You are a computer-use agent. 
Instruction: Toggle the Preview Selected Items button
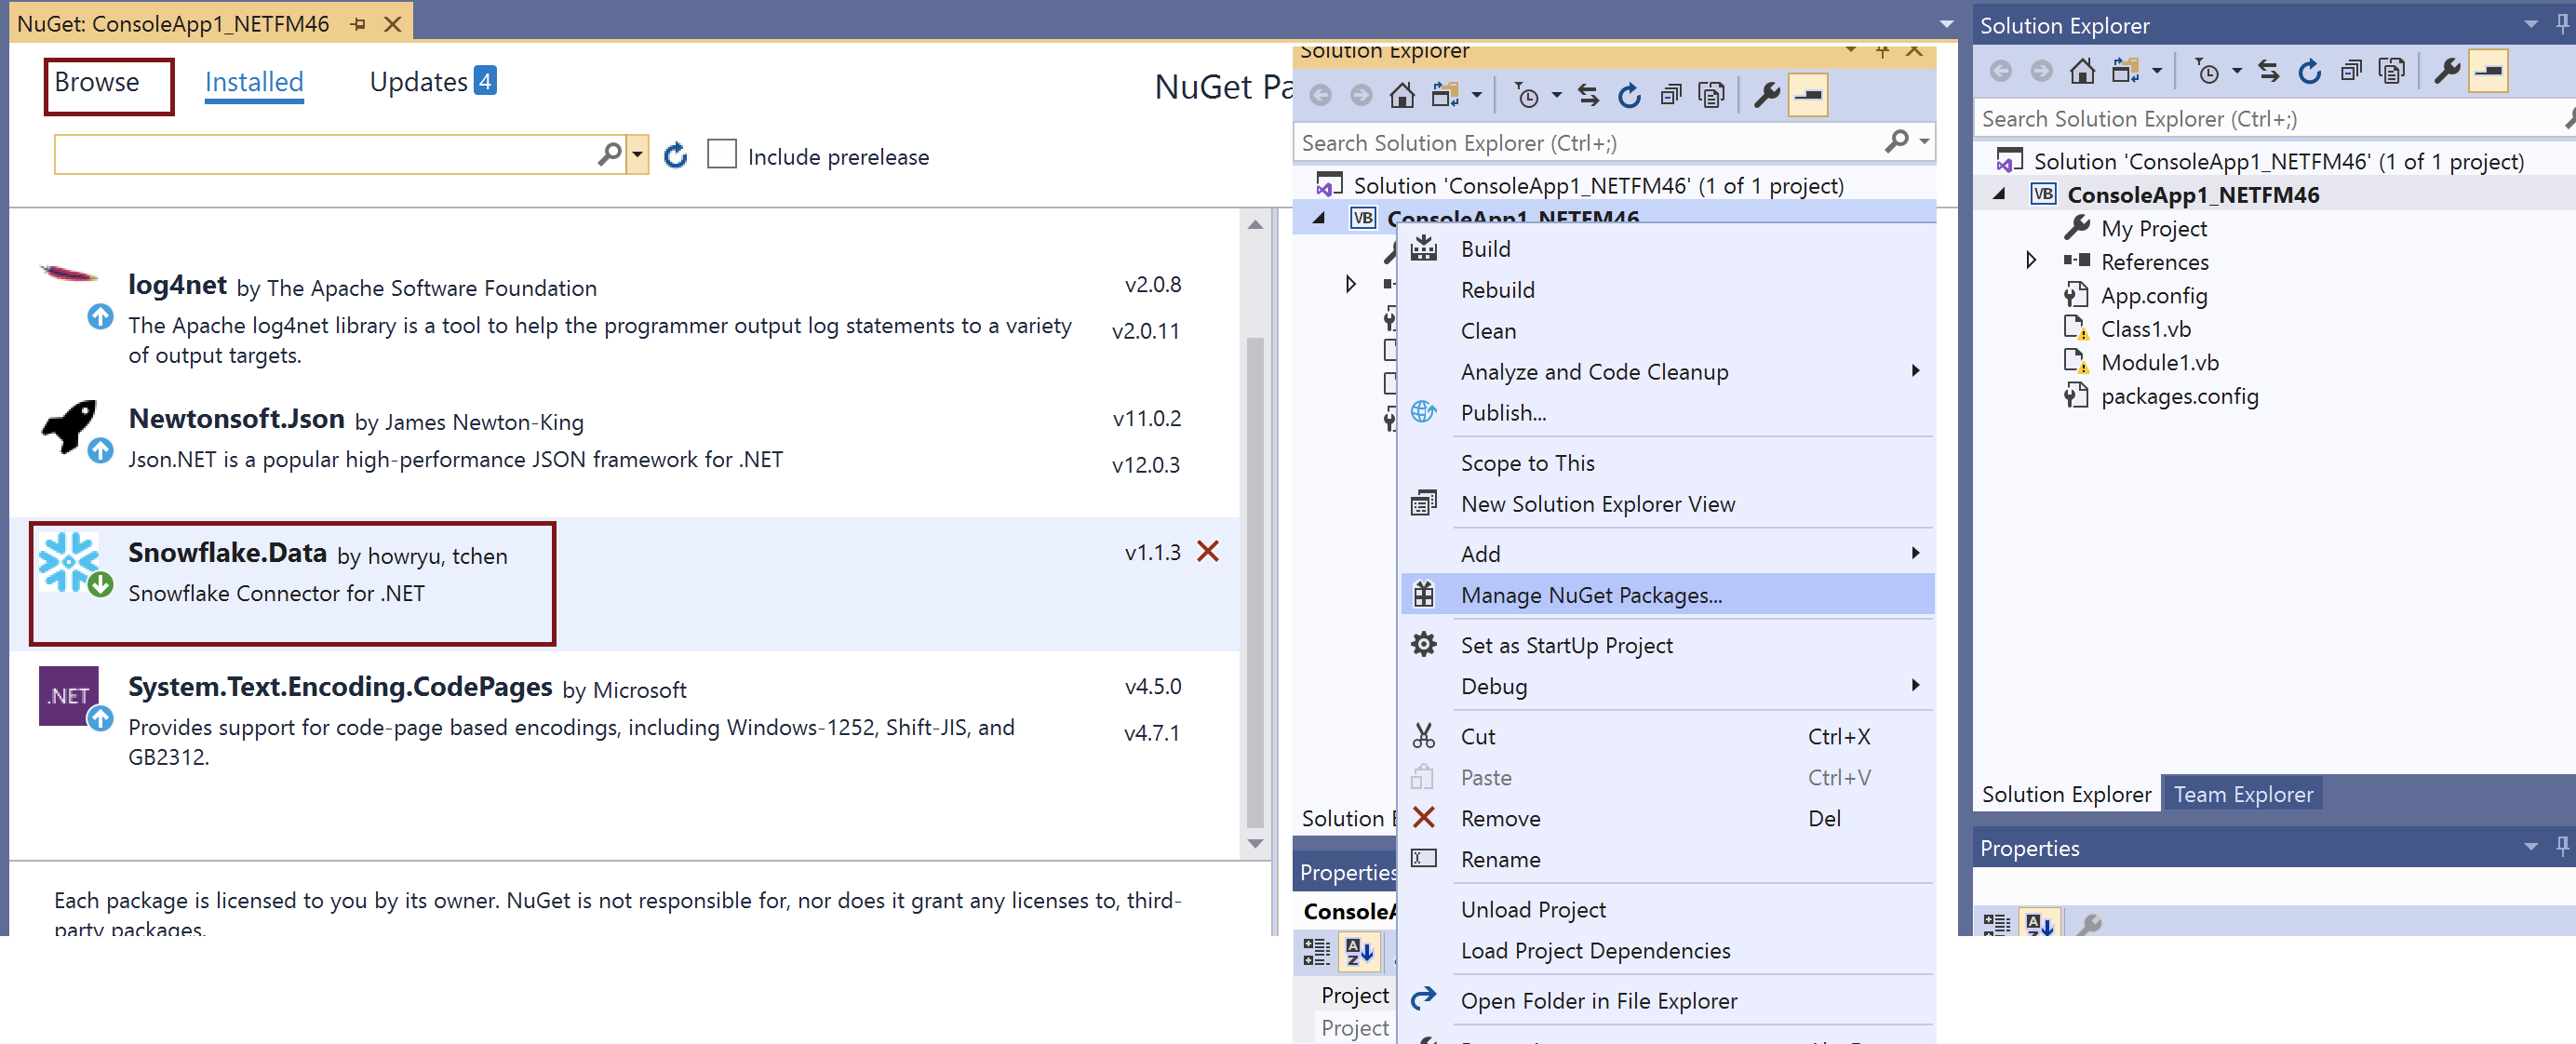[2490, 70]
